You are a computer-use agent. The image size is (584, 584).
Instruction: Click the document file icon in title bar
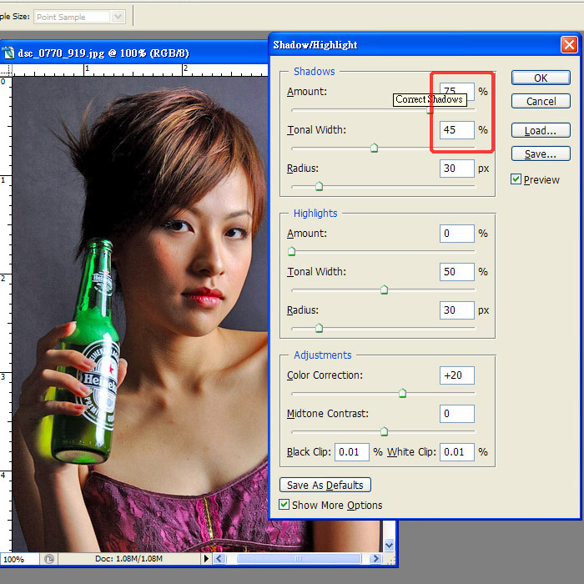[8, 52]
